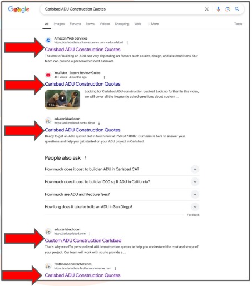Select the All search tab
Screen dimensions: 252x286
(x=47, y=24)
